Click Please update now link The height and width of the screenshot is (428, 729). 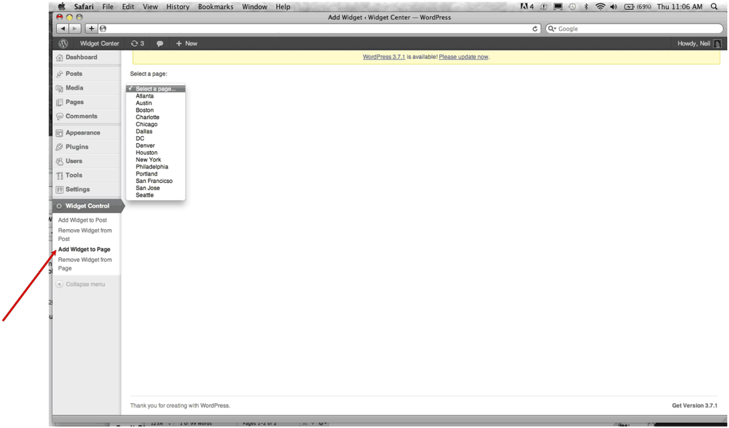pos(463,57)
